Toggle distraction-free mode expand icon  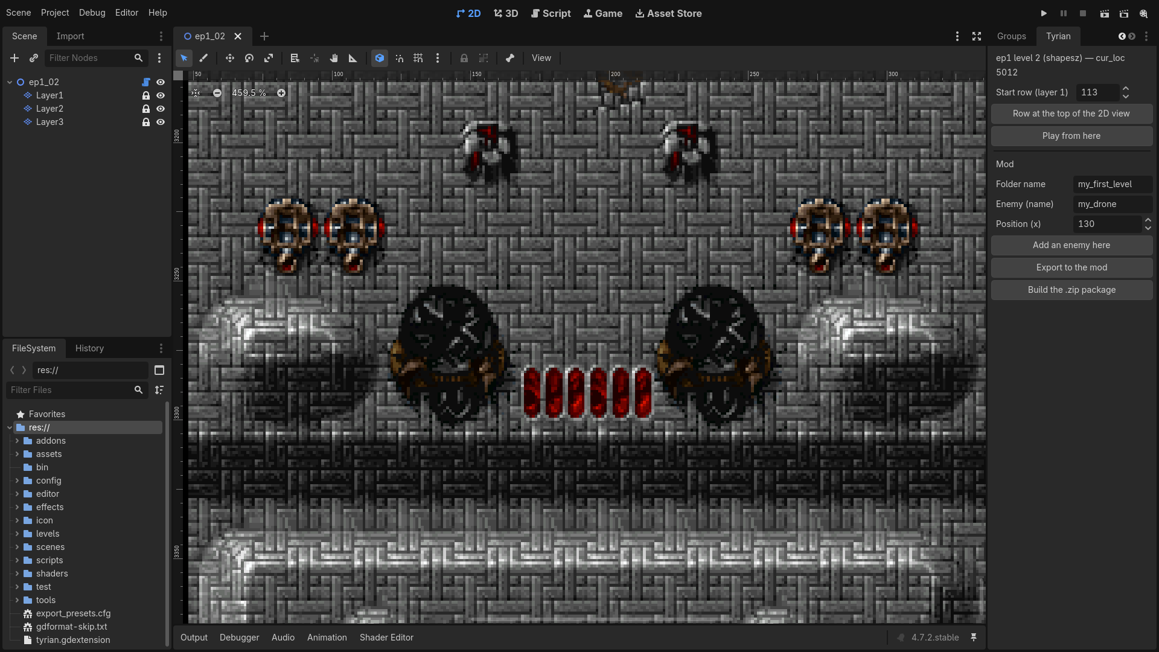coord(977,36)
